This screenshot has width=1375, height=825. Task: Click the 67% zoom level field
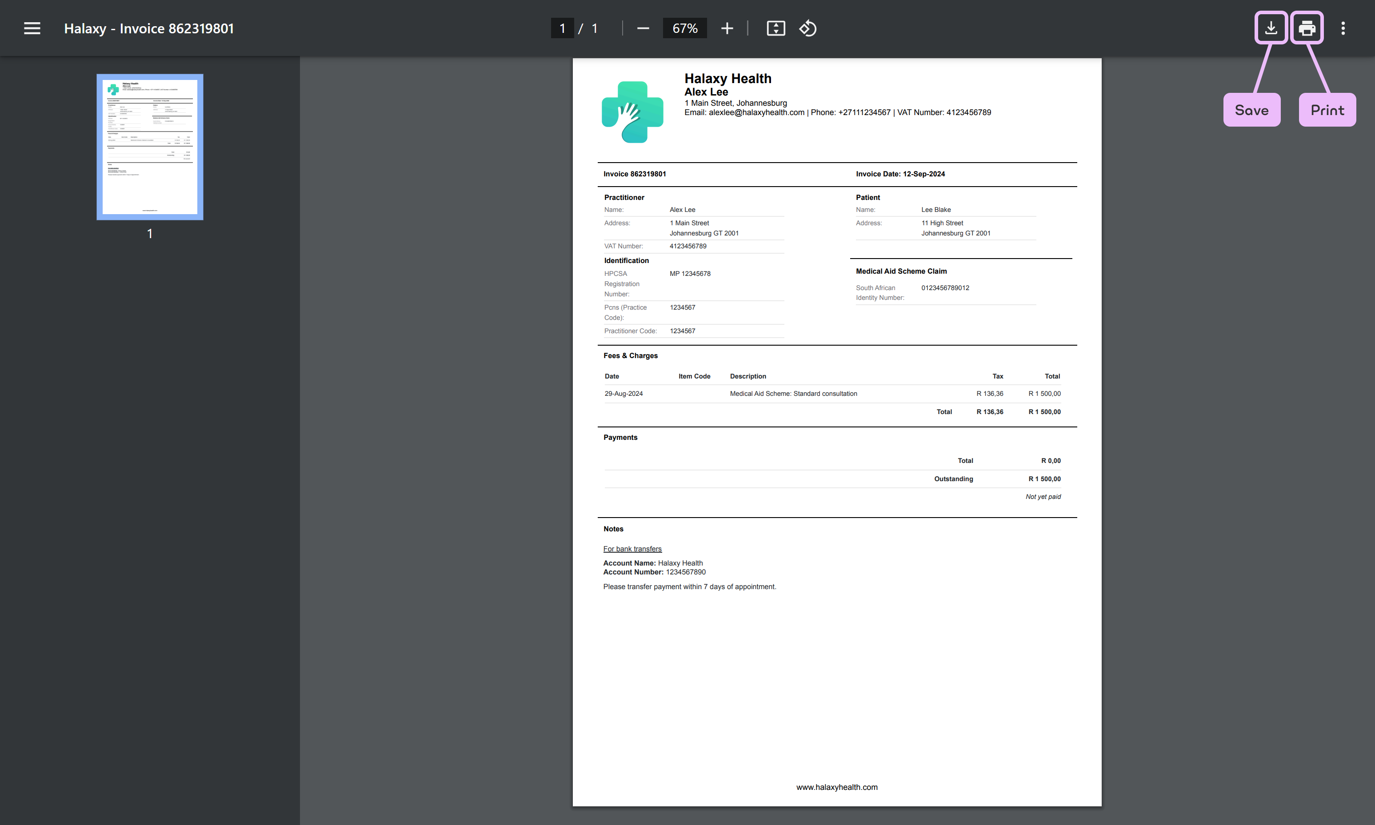(684, 28)
